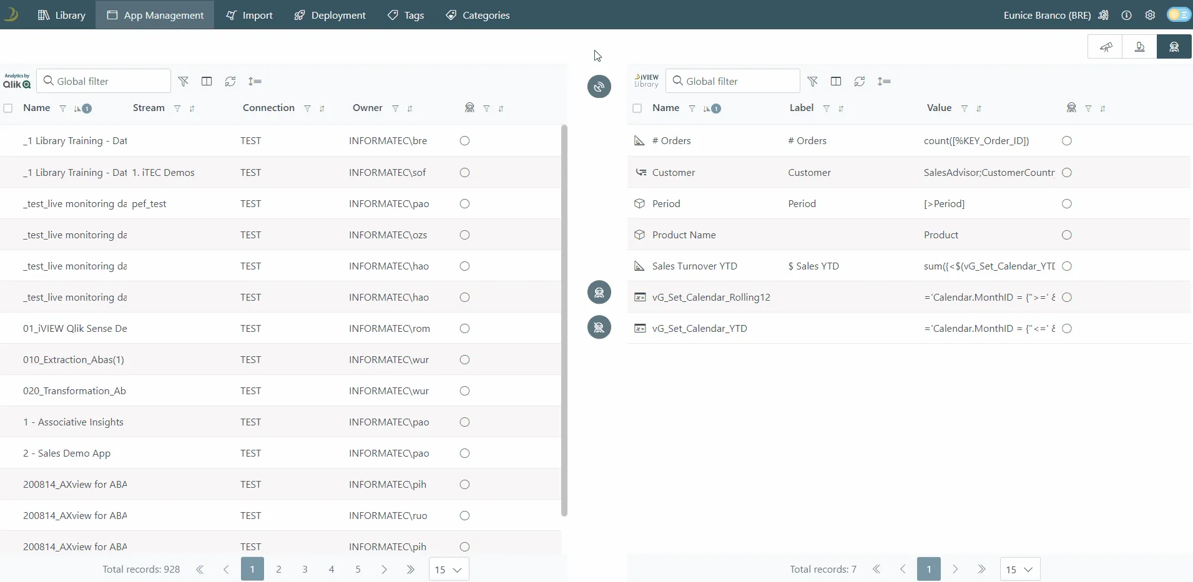The height and width of the screenshot is (582, 1193).
Task: Open settings gear in top bar
Action: pyautogui.click(x=1150, y=15)
